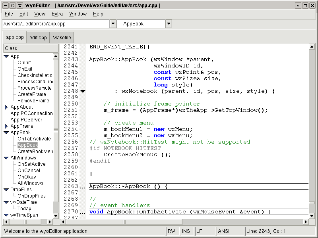This screenshot has height=238, width=318.
Task: Click class tree scroll left arrow
Action: pyautogui.click(x=6, y=222)
